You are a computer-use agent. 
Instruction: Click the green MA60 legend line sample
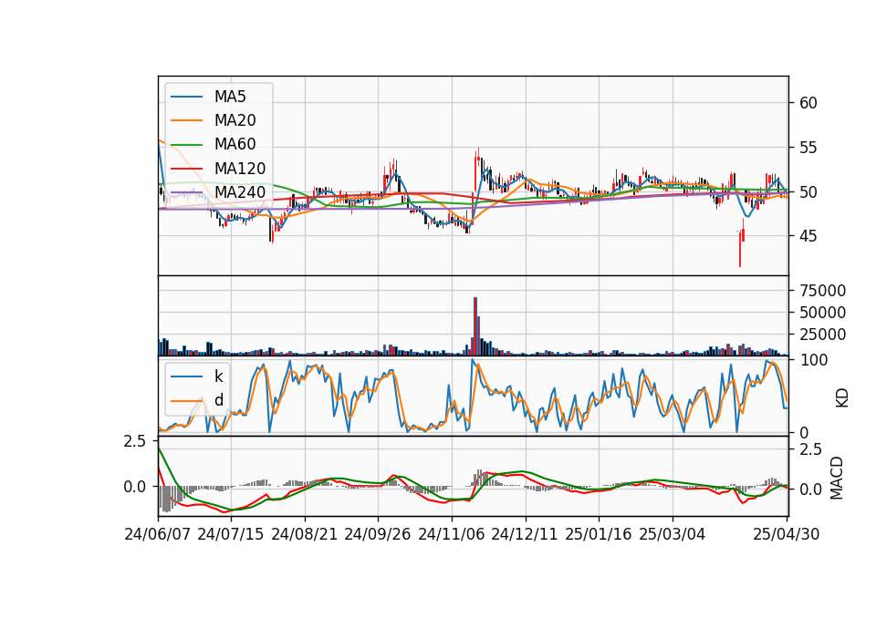(x=186, y=145)
